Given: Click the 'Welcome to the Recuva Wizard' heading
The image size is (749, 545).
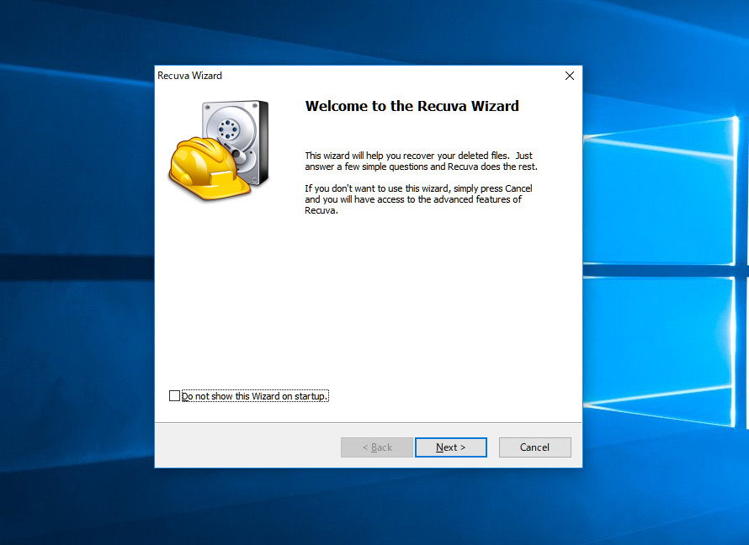Looking at the screenshot, I should [412, 106].
